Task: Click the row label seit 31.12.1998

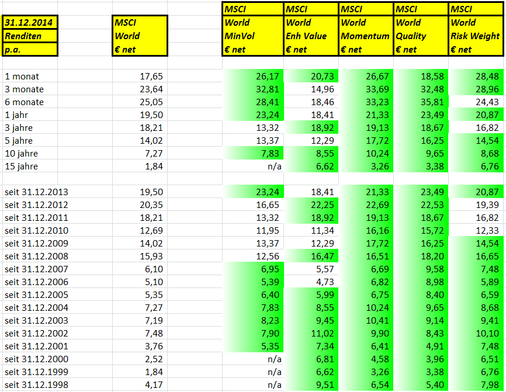Action: (x=36, y=385)
